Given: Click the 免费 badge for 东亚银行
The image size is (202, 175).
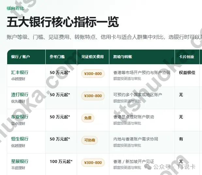Looking at the screenshot, I should coord(88,118).
